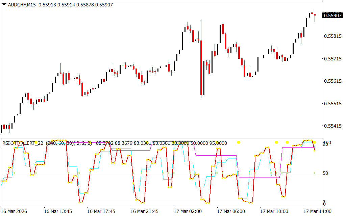Click the 0.55615 price axis label
Viewport: 346px width, 216px height.
click(x=332, y=81)
